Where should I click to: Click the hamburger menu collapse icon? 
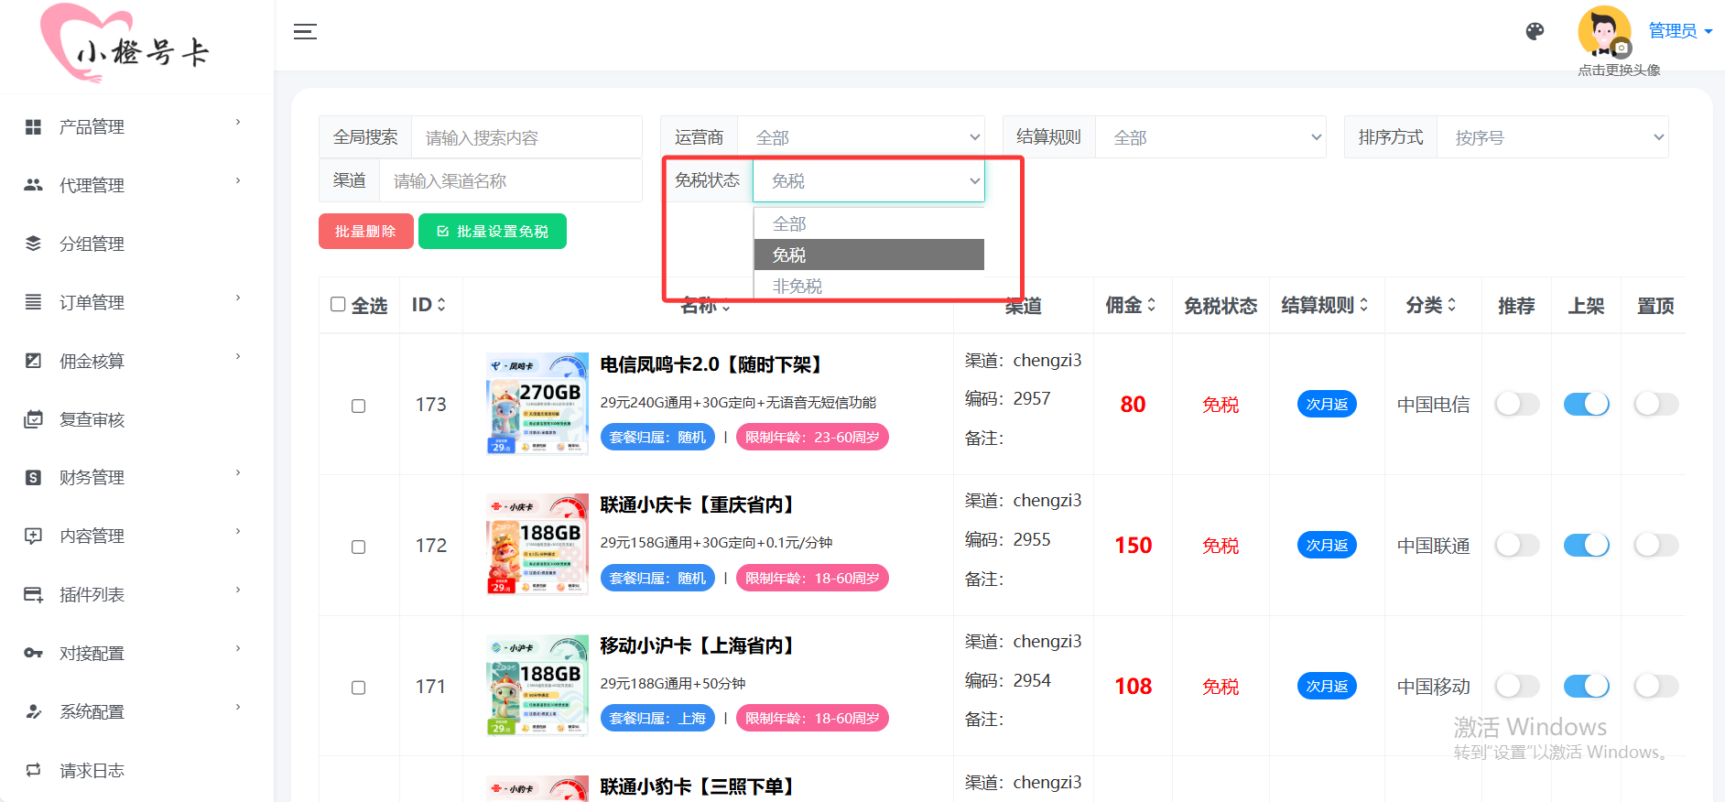[x=305, y=32]
